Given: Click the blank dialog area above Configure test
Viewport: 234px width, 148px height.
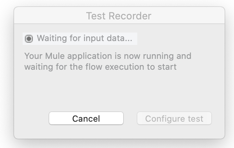Looking at the screenshot, I should tap(174, 92).
